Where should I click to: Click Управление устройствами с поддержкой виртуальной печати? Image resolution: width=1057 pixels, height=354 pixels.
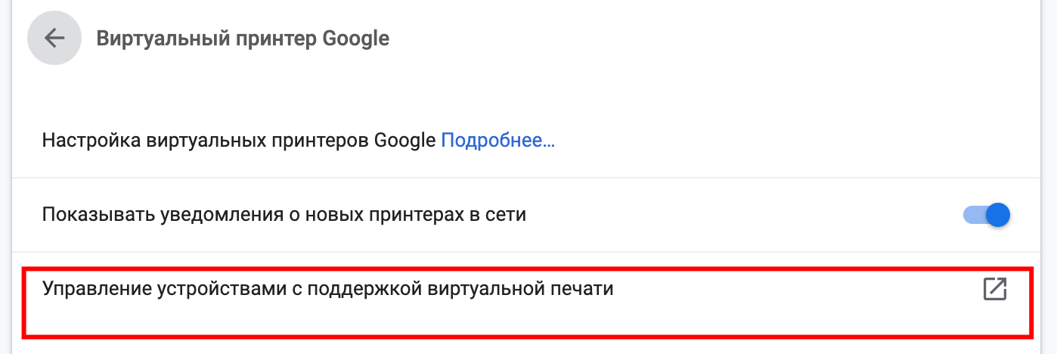click(x=327, y=288)
